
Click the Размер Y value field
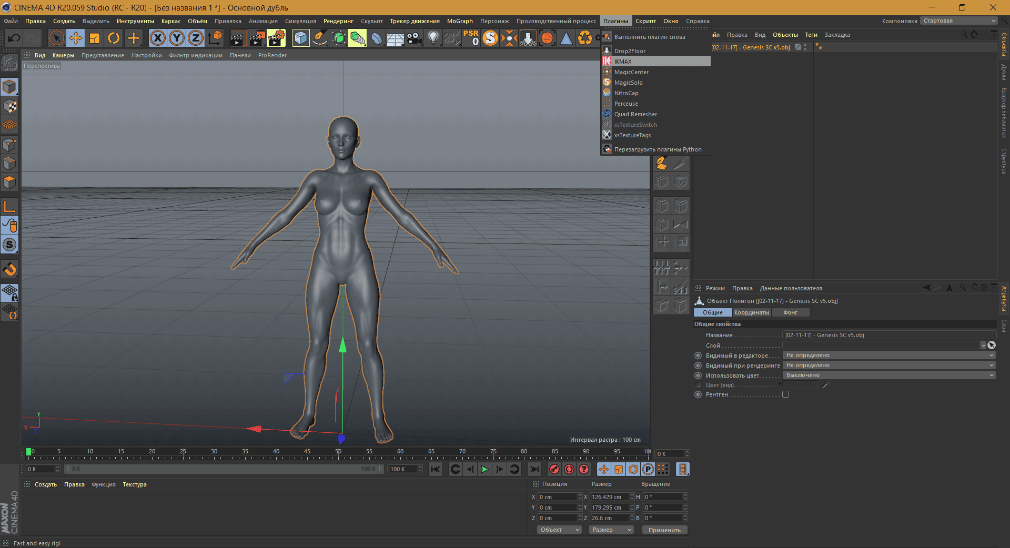[x=609, y=508]
